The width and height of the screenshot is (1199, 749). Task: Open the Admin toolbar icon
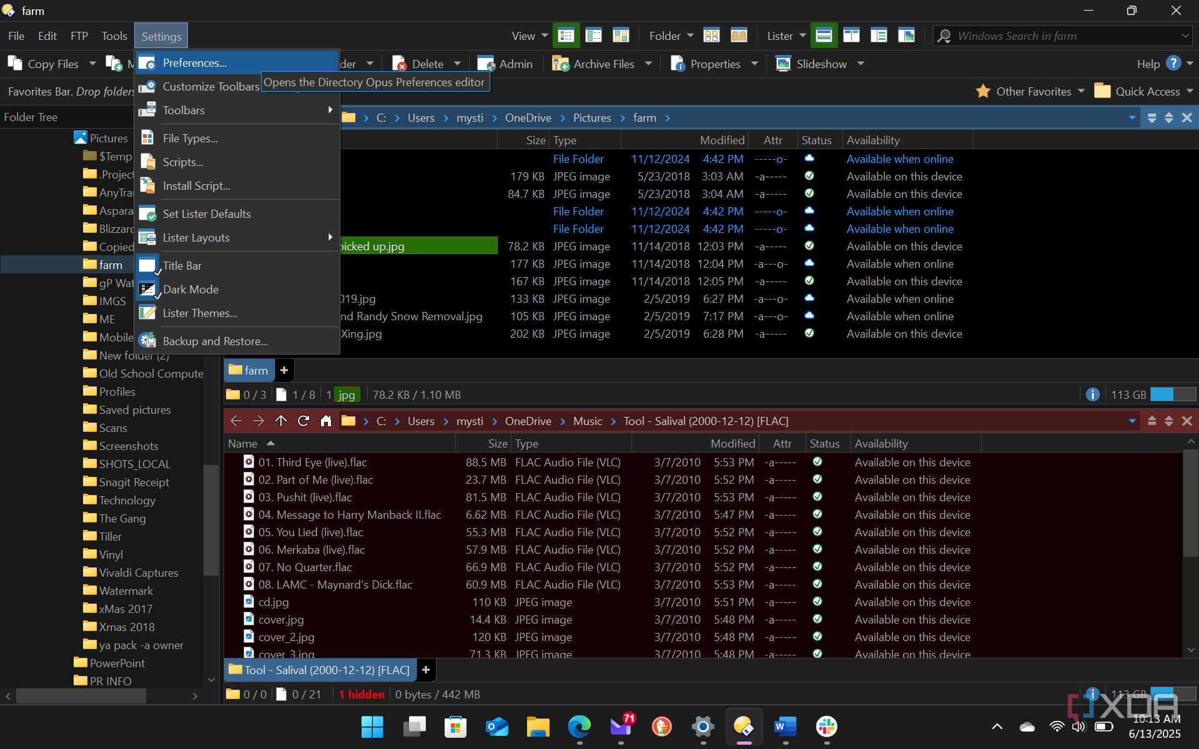486,64
